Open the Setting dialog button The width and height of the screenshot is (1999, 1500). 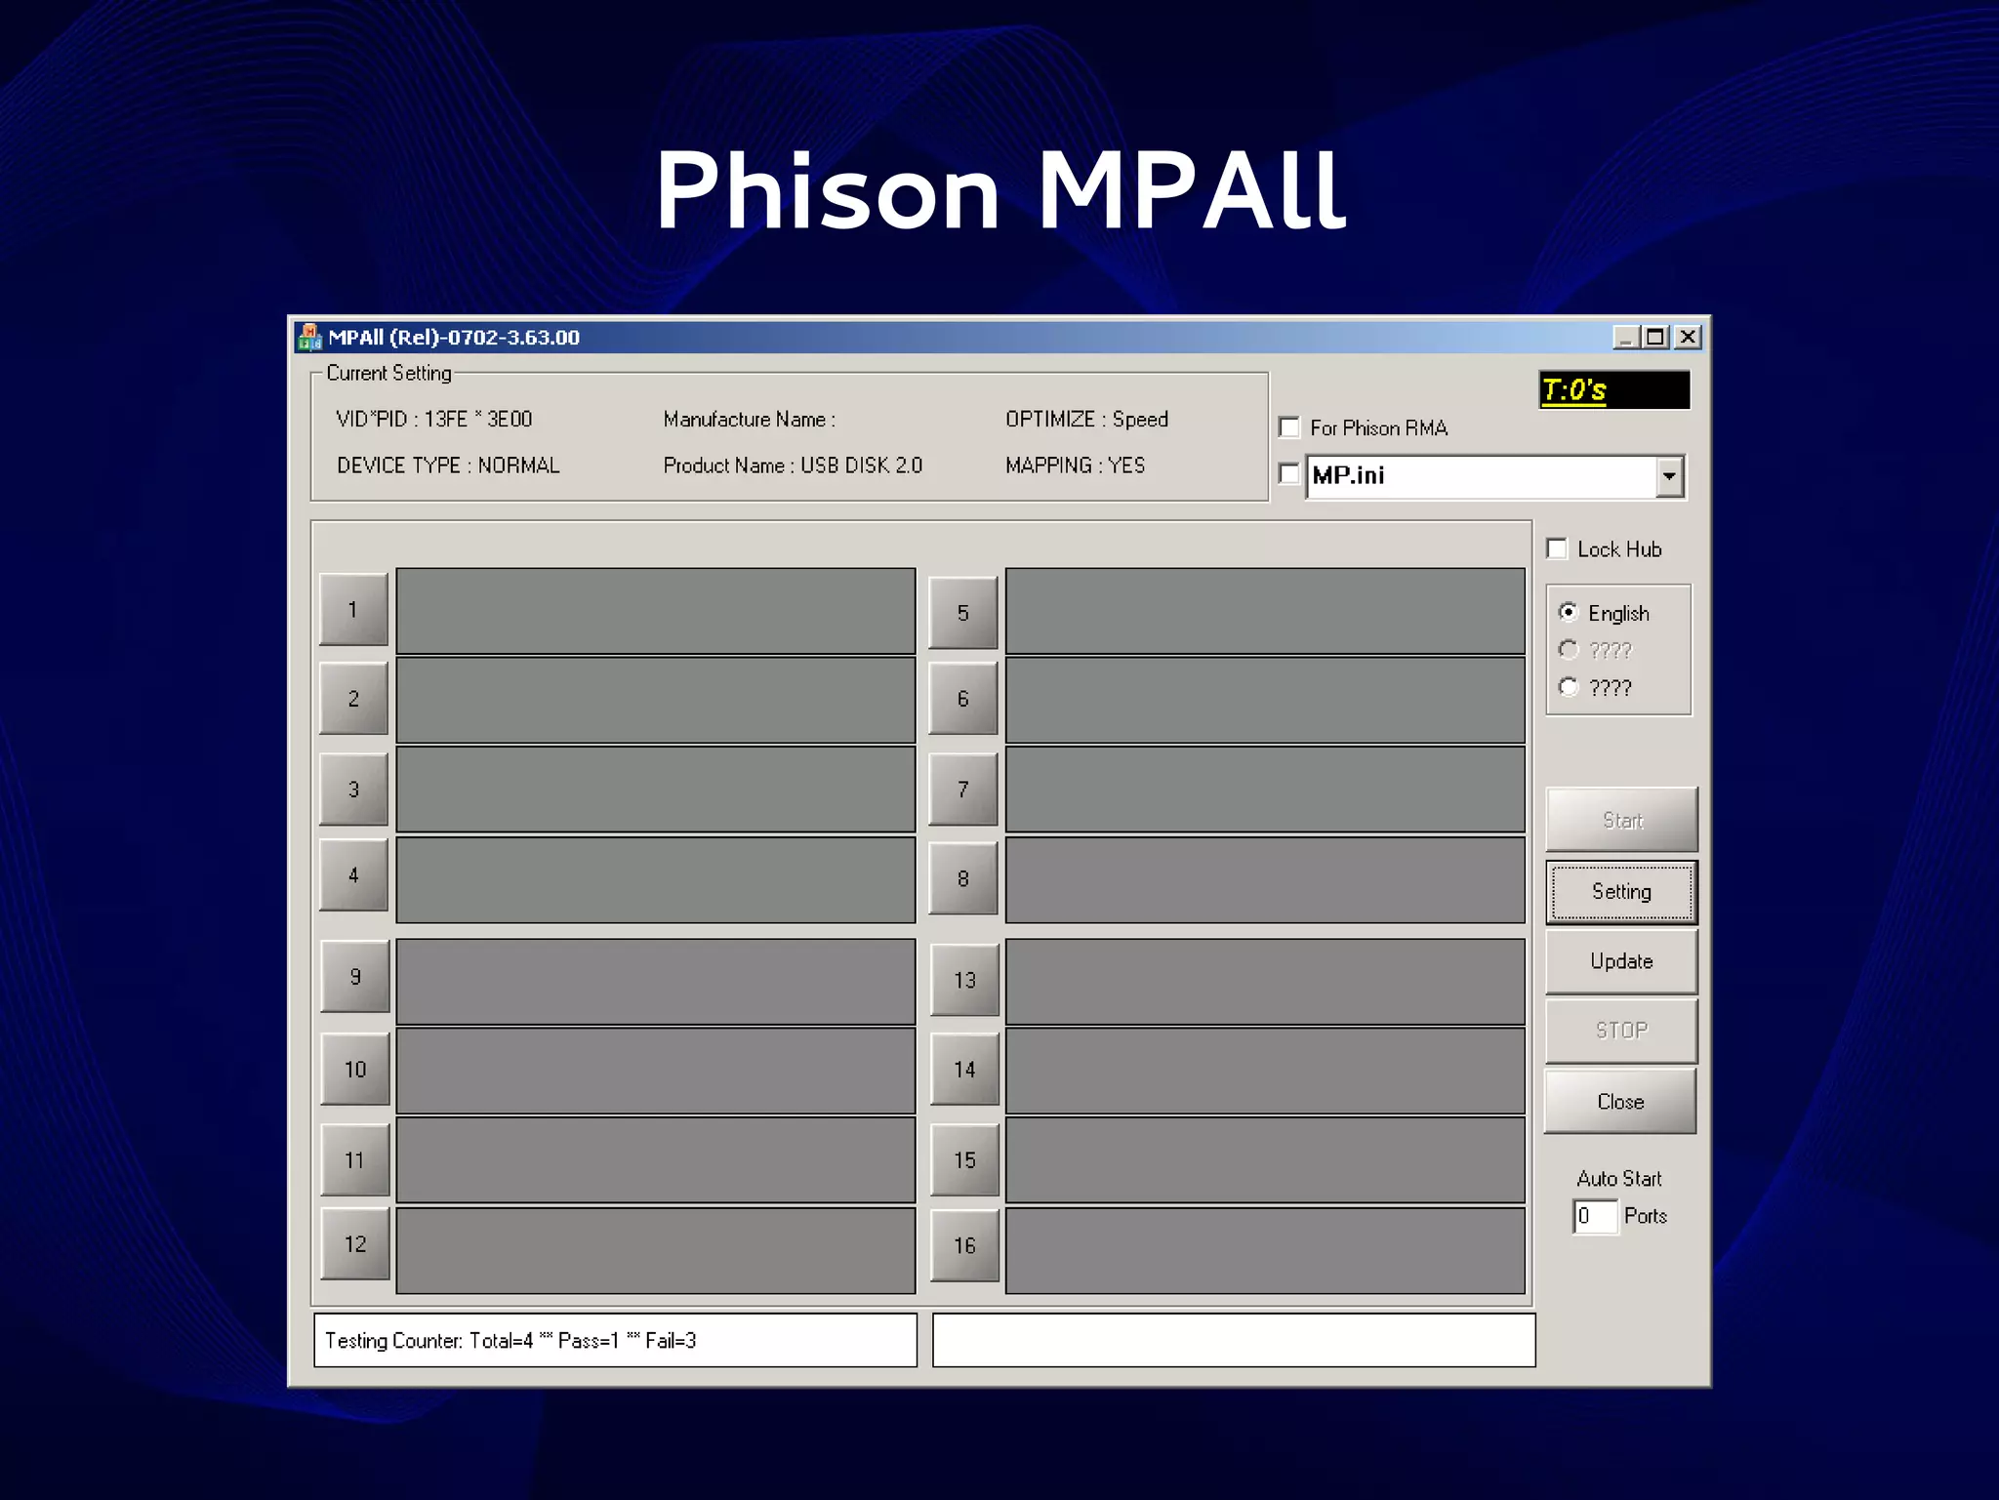pos(1622,891)
